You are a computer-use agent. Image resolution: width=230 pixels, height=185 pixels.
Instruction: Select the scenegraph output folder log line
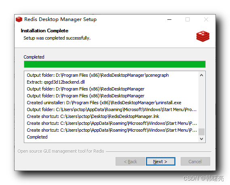(98, 75)
